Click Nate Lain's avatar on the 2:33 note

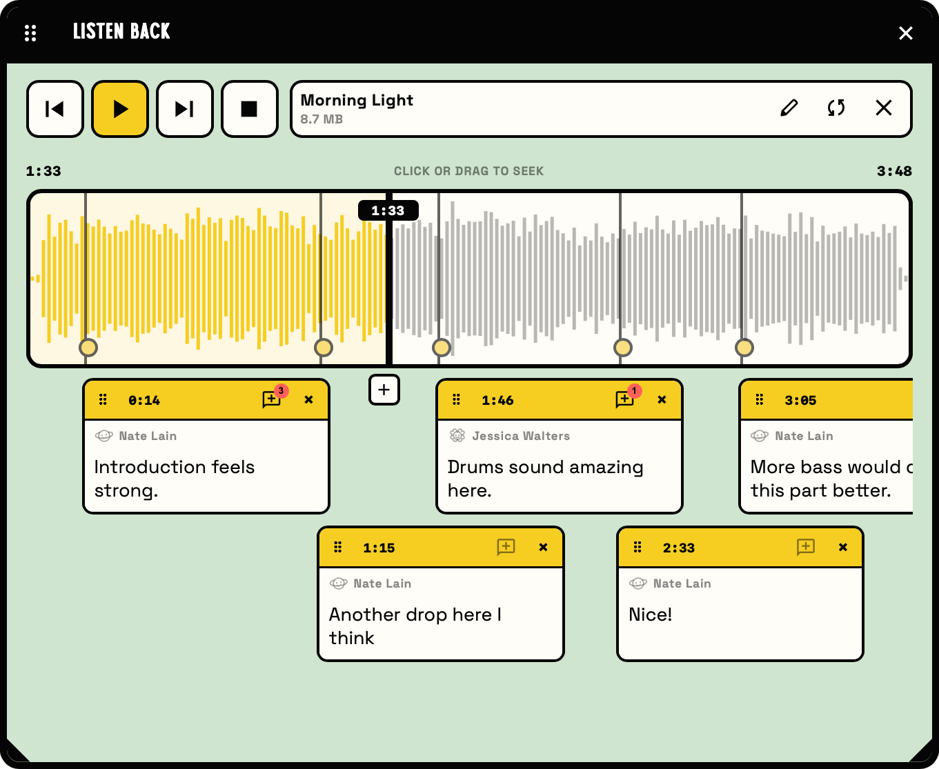(638, 583)
